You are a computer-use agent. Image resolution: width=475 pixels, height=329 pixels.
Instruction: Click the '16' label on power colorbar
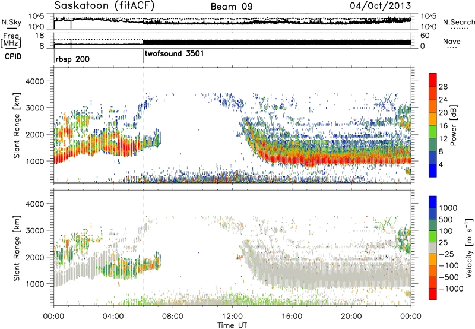click(x=443, y=126)
